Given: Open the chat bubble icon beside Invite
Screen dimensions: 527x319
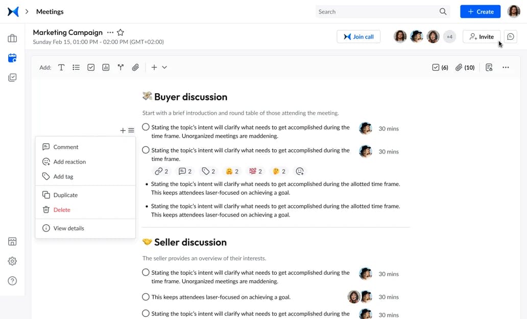Looking at the screenshot, I should coord(511,37).
